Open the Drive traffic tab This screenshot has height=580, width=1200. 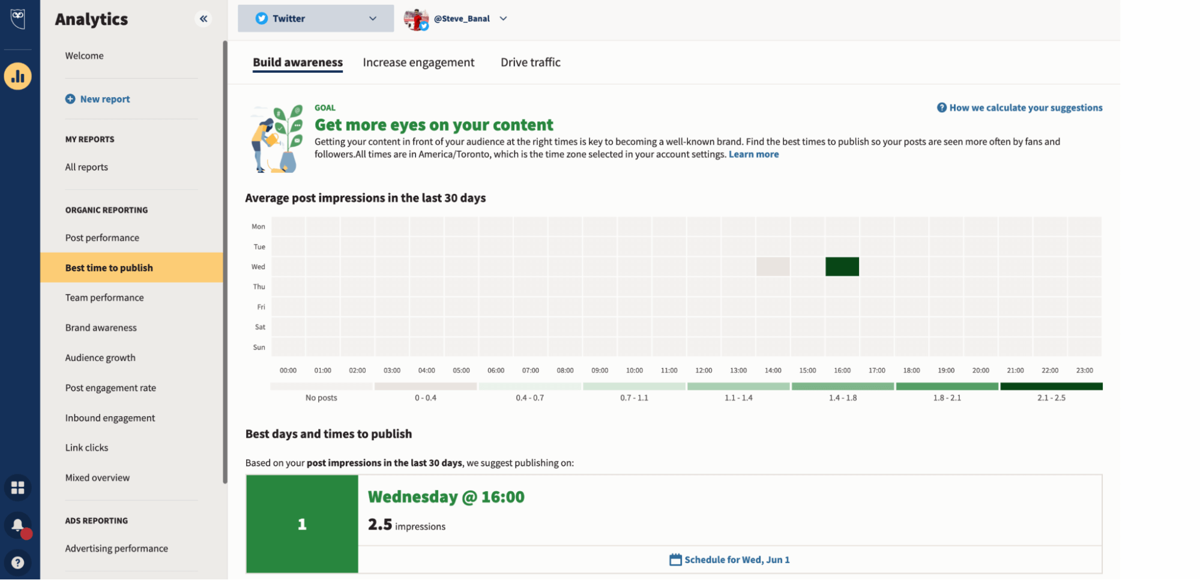click(530, 62)
